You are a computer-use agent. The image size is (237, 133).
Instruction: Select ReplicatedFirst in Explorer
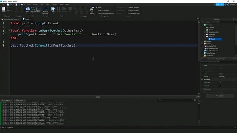(x=210, y=46)
